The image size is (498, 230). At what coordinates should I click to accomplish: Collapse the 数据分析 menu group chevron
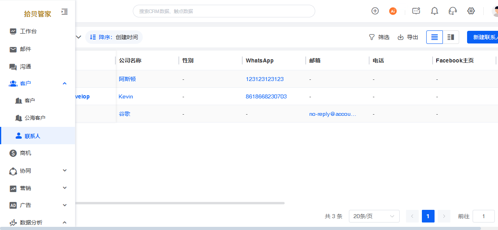point(65,222)
